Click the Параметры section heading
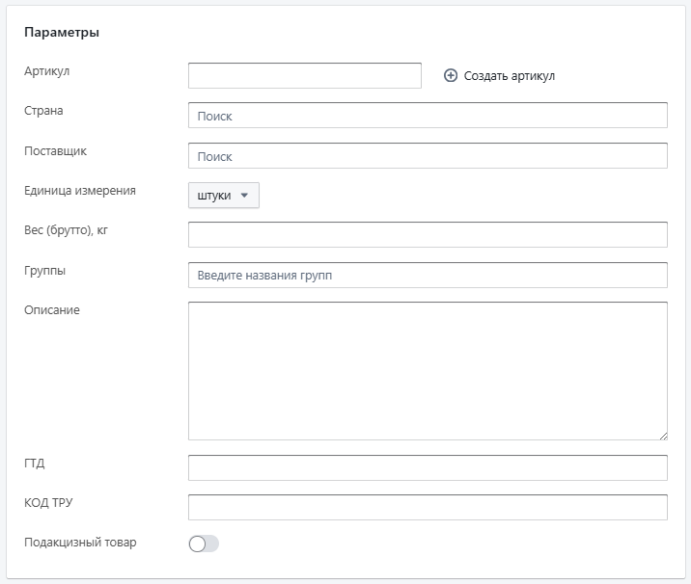 tap(62, 33)
